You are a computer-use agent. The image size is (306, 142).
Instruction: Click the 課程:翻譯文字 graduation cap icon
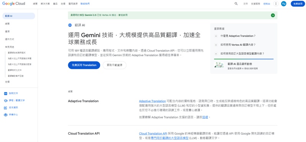coord(6,100)
